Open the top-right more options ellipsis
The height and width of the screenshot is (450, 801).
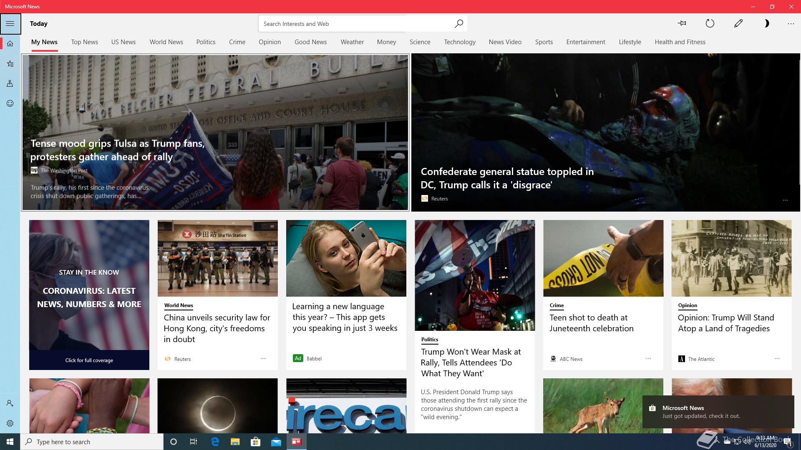point(791,24)
